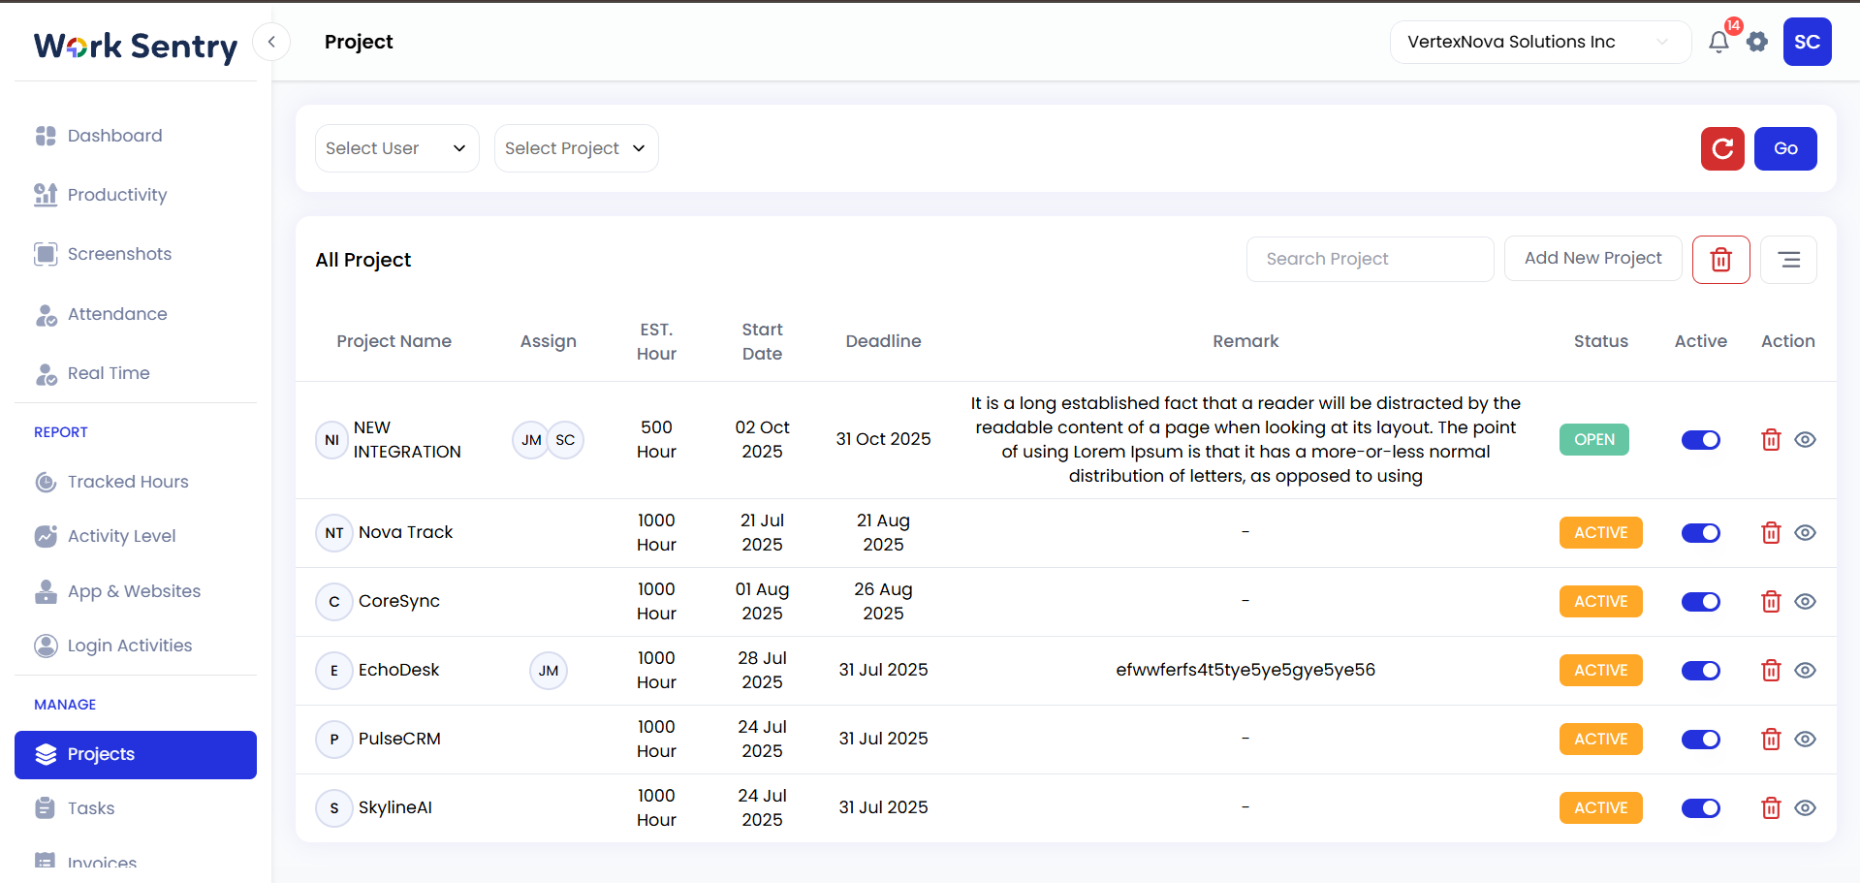Viewport: 1860px width, 883px height.
Task: Toggle the NEW INTEGRATION active switch
Action: click(x=1700, y=440)
